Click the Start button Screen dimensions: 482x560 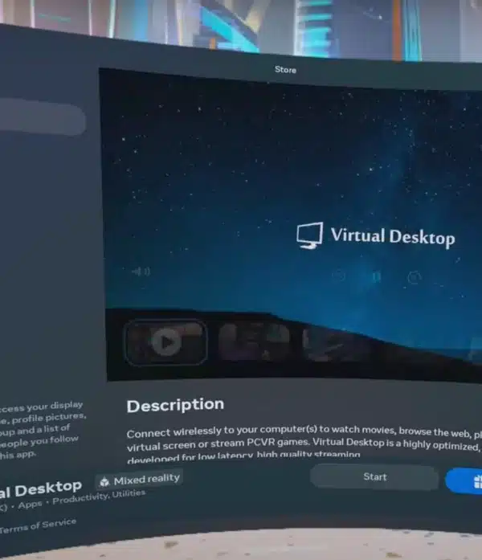[x=374, y=476]
